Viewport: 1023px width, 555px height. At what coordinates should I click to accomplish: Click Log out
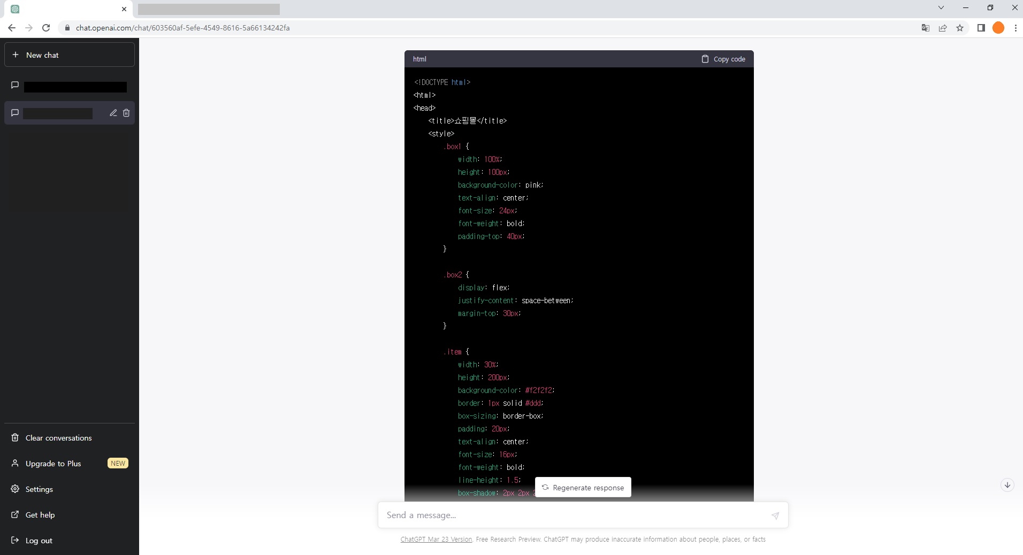[x=70, y=541]
